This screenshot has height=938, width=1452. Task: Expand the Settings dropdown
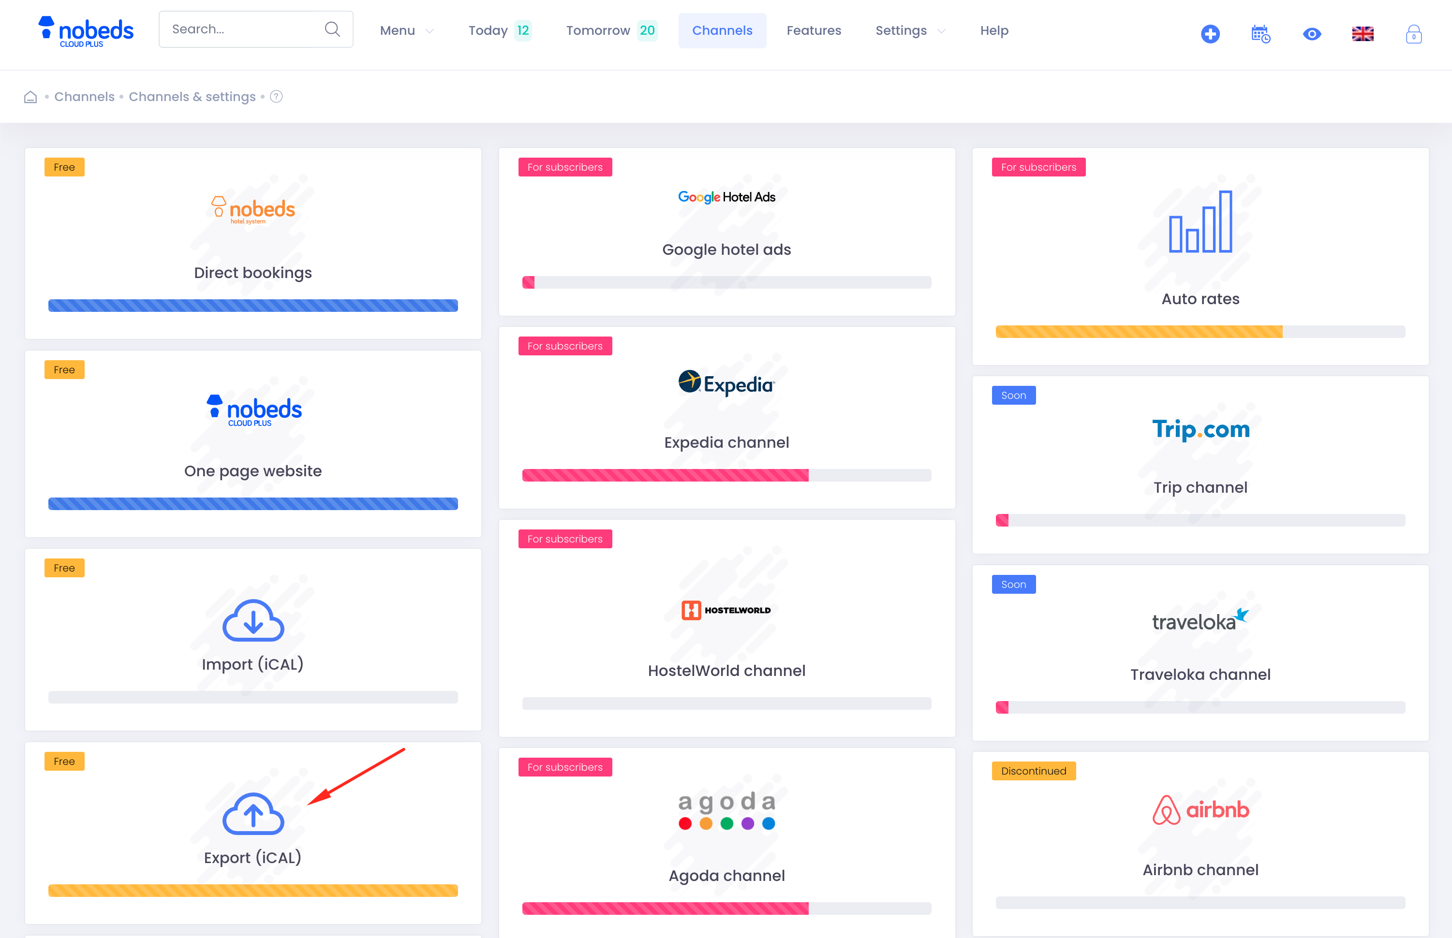pos(910,30)
